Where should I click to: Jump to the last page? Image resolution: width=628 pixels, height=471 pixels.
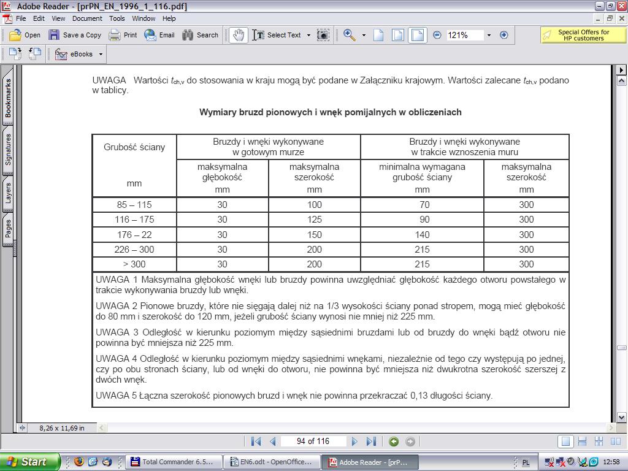pos(371,442)
